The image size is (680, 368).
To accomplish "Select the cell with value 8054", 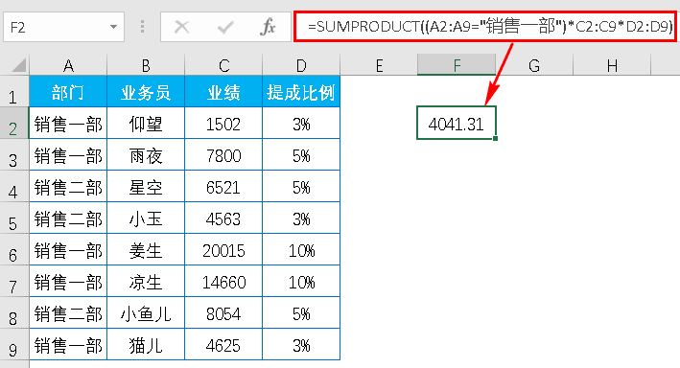I will pos(223,313).
